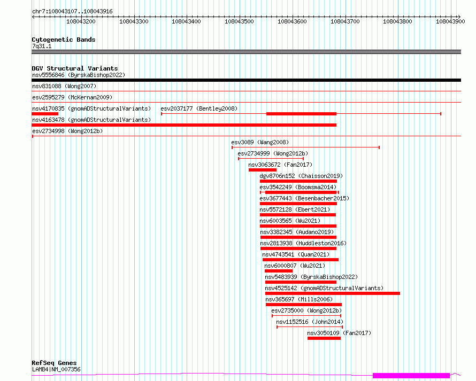Select the esv2595279 (McKernan2009) variant label
The width and height of the screenshot is (476, 381).
(72, 97)
